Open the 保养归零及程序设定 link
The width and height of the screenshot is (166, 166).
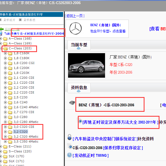pos(123,148)
